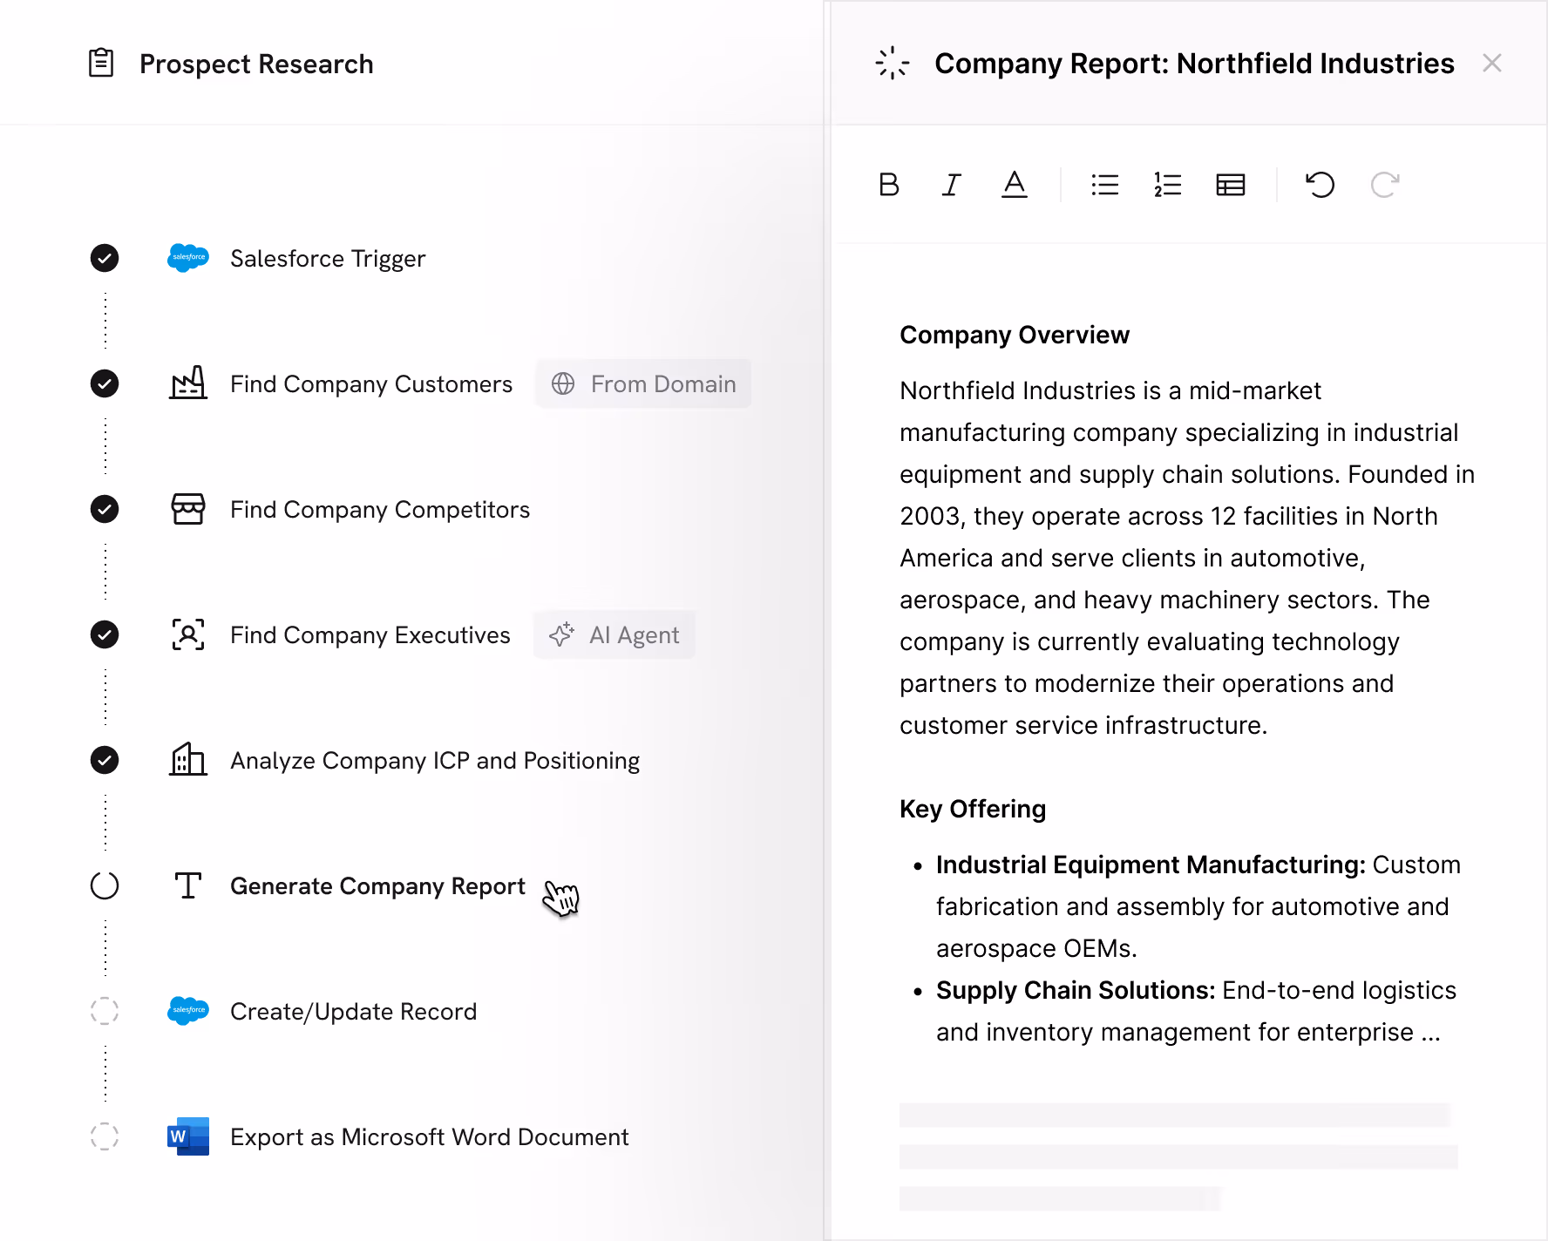The image size is (1548, 1241).
Task: Insert a table into the report
Action: [1230, 184]
